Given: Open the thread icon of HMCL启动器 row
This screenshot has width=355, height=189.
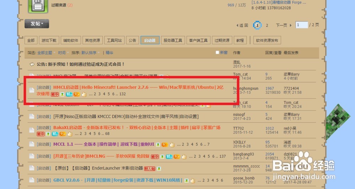Looking at the screenshot, I should point(32,90).
